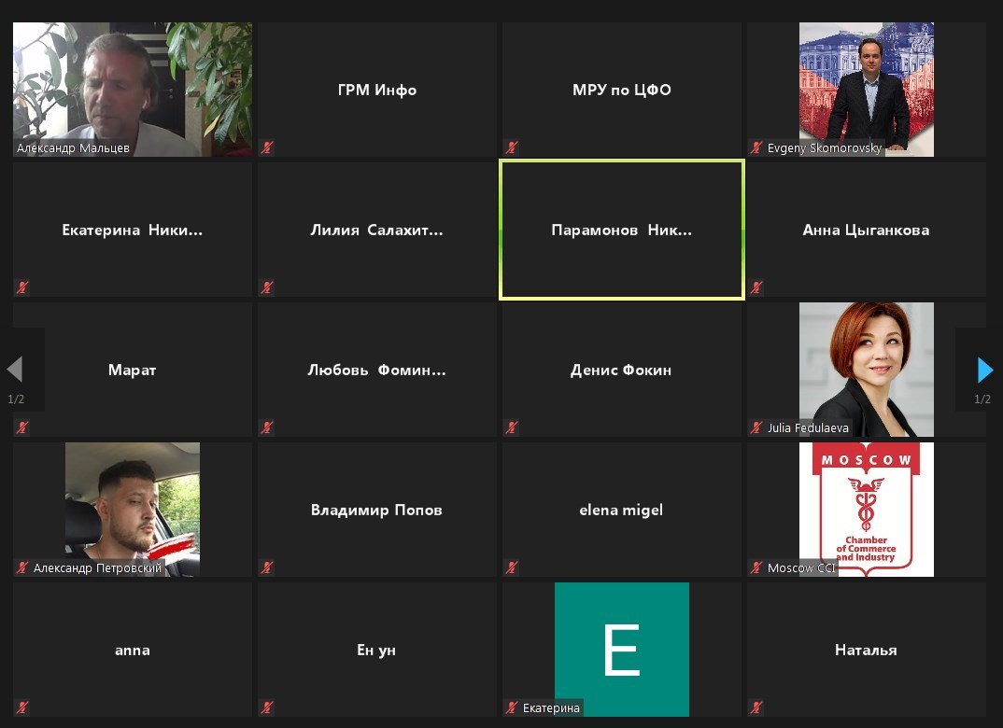This screenshot has height=728, width=1003.
Task: Click Денис Фокин participant name
Action: coord(621,371)
